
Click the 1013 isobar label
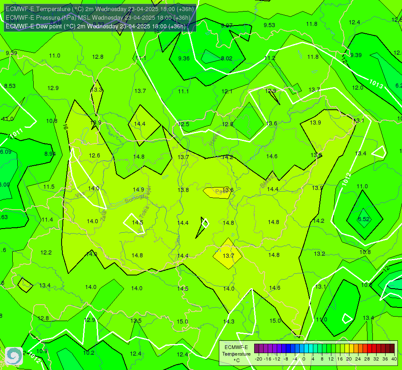coord(376,84)
